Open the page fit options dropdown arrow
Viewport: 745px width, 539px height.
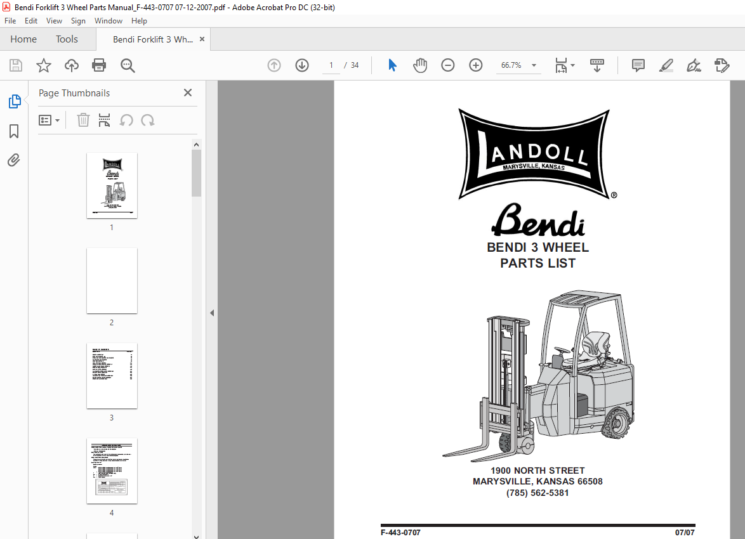pyautogui.click(x=572, y=65)
